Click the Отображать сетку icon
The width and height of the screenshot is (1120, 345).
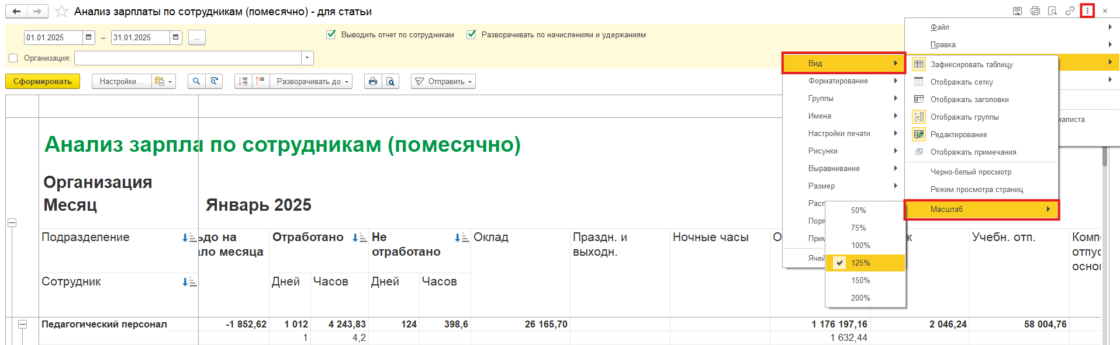pos(919,82)
